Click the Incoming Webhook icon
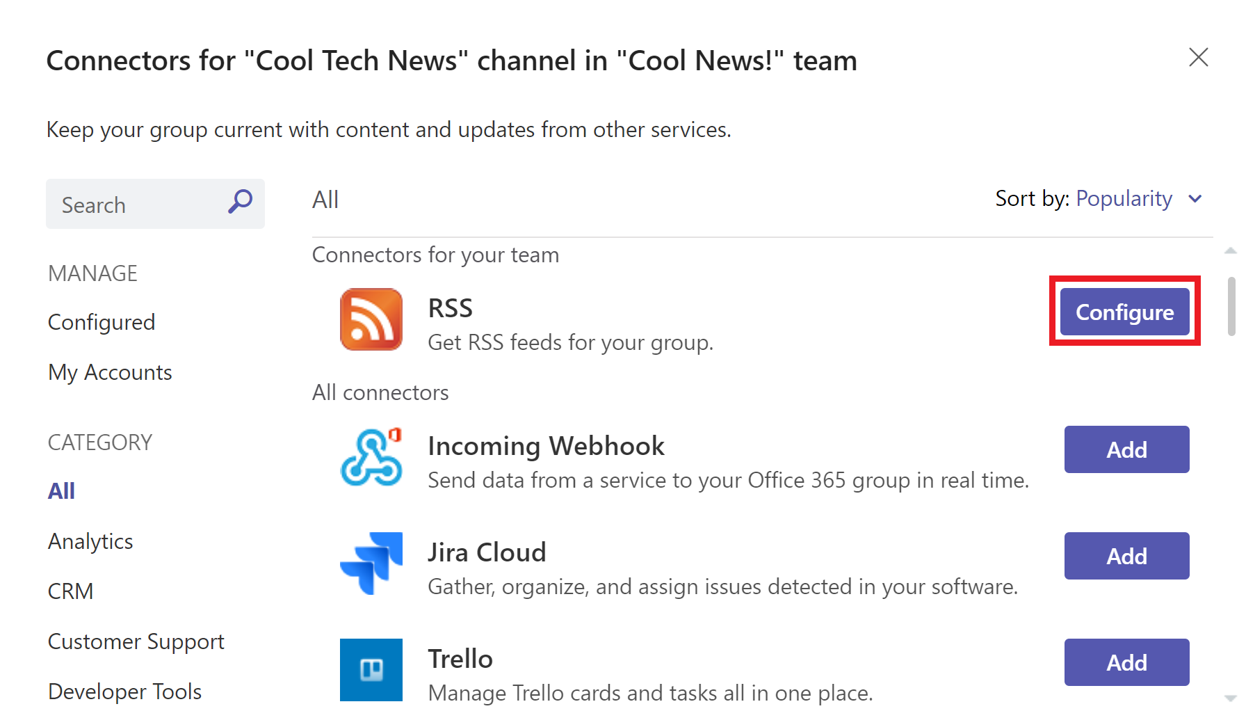This screenshot has width=1246, height=727. click(x=371, y=457)
